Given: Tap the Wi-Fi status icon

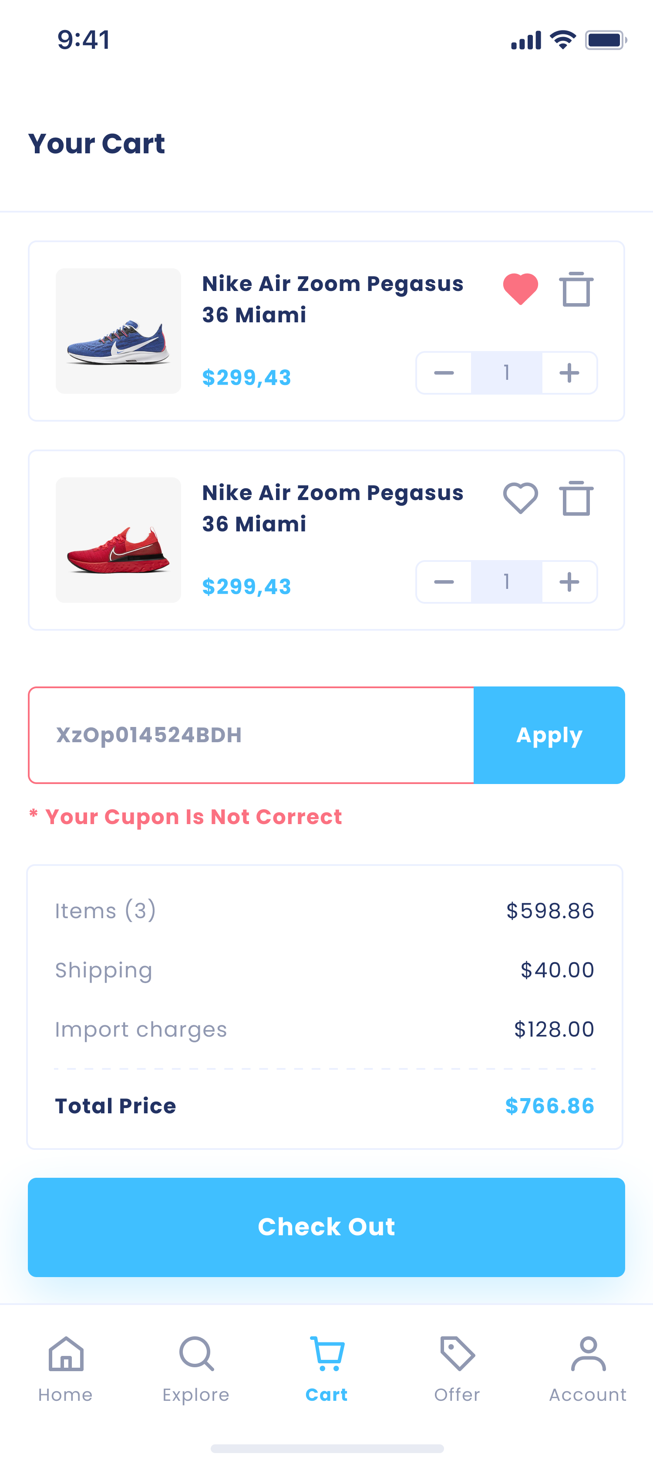Looking at the screenshot, I should [562, 41].
